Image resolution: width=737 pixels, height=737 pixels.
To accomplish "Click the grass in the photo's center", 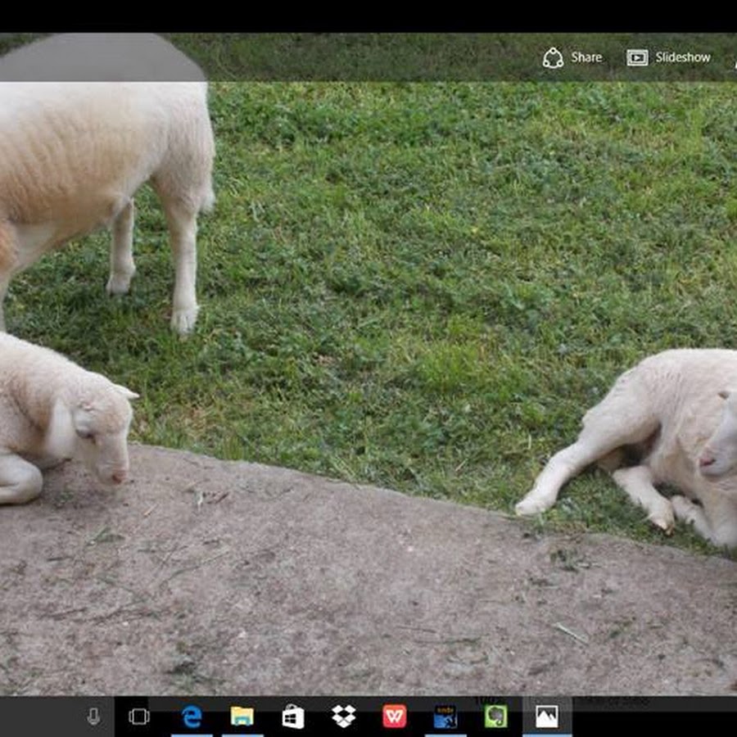I will 409,270.
